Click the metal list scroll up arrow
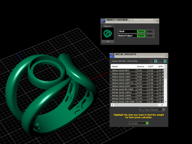 [x=166, y=66]
